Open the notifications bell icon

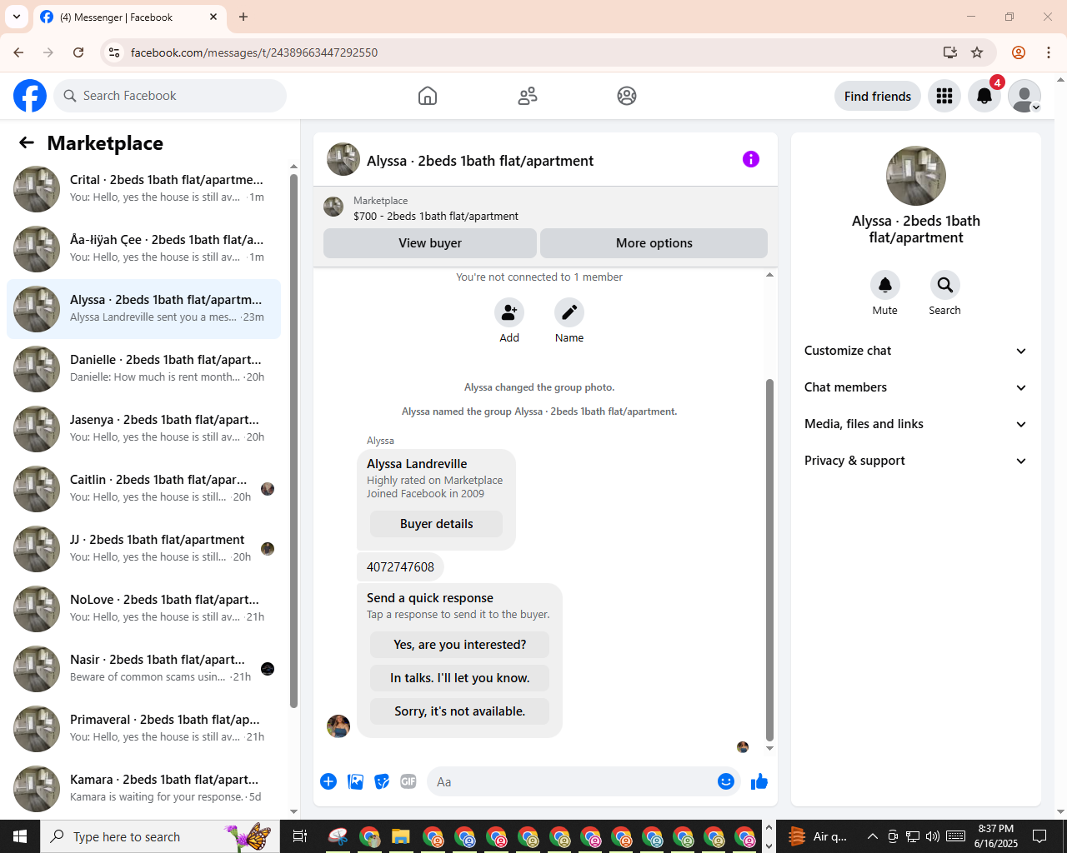coord(984,96)
